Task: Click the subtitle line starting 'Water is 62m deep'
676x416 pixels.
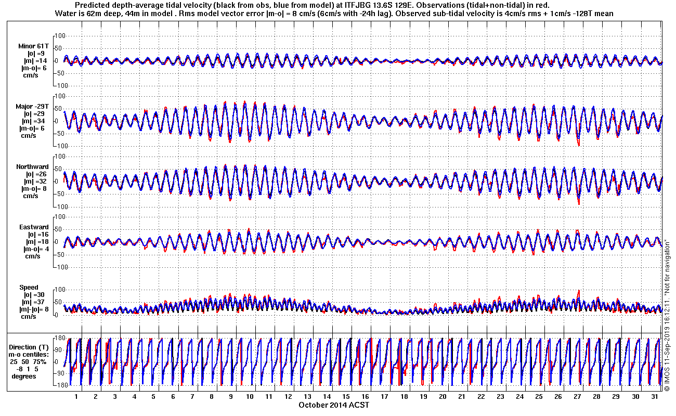Action: tap(334, 14)
